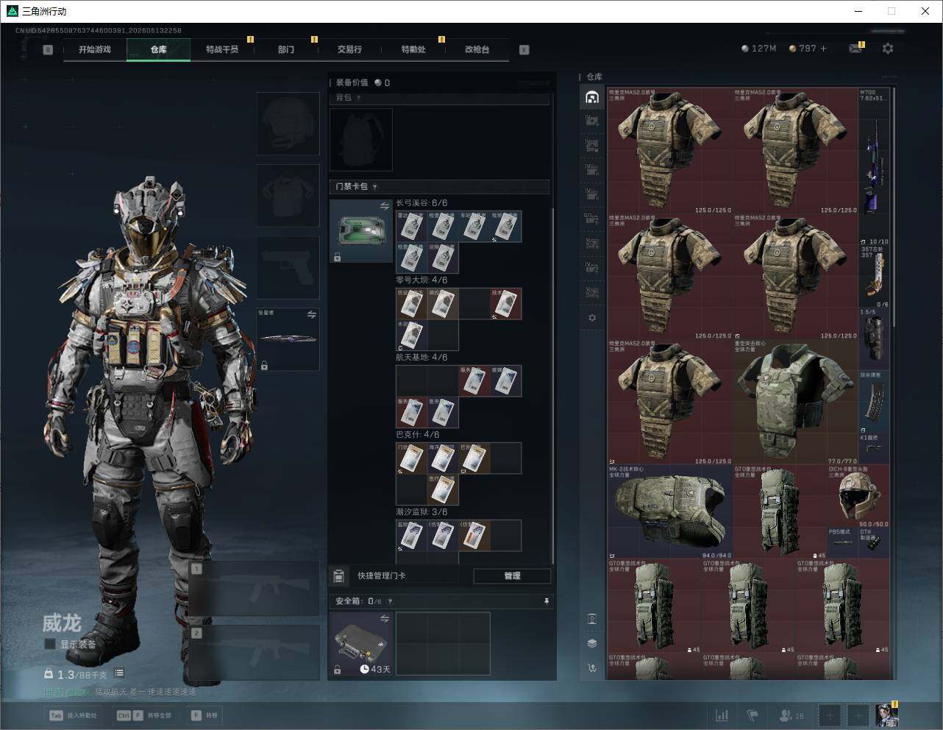943x730 pixels.
Task: Open the help icon next to 安全箱
Action: pos(390,601)
